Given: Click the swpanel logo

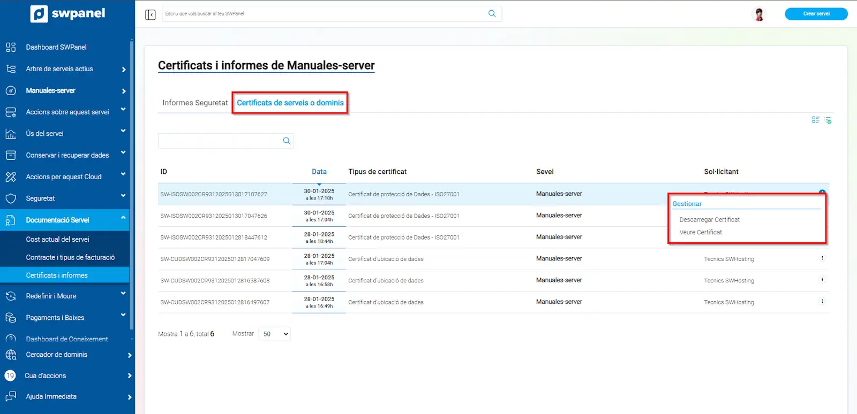Looking at the screenshot, I should pyautogui.click(x=68, y=13).
